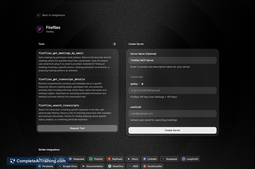Click 'Enter a concise and descriptive name' hint
Screen dimensions: 255x169
[x=160, y=67]
